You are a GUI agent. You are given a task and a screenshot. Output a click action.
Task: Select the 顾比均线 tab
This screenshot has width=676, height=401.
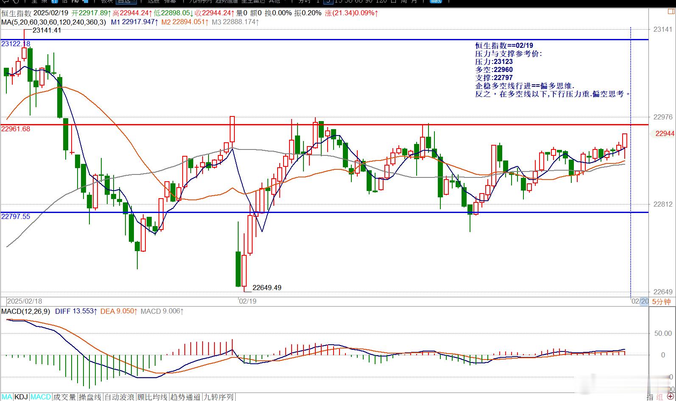(x=153, y=397)
